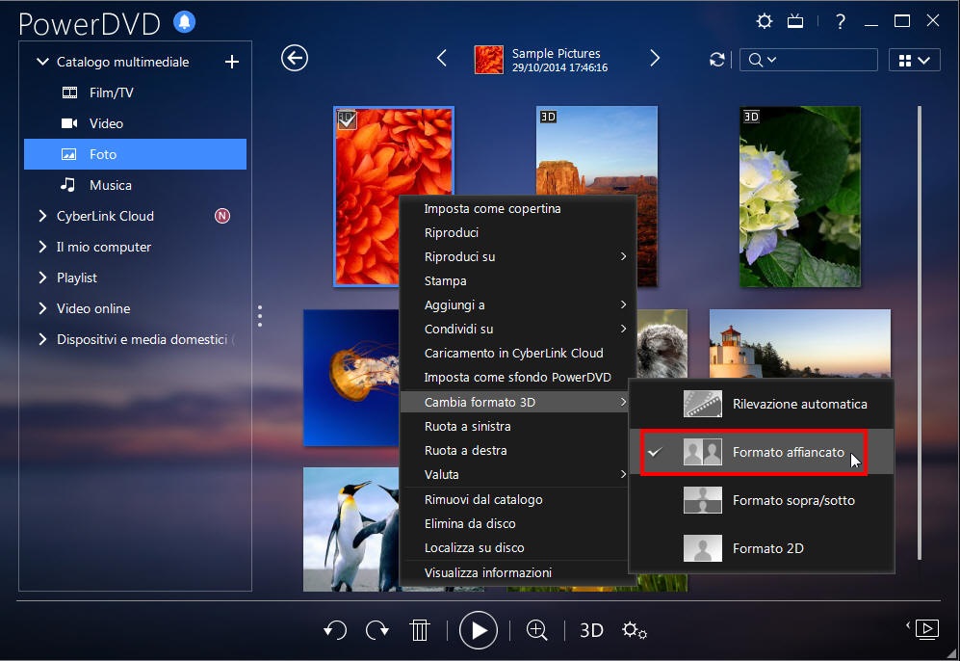This screenshot has height=661, width=960.
Task: Choose Imposta come sfondo PowerDVD
Action: [518, 378]
